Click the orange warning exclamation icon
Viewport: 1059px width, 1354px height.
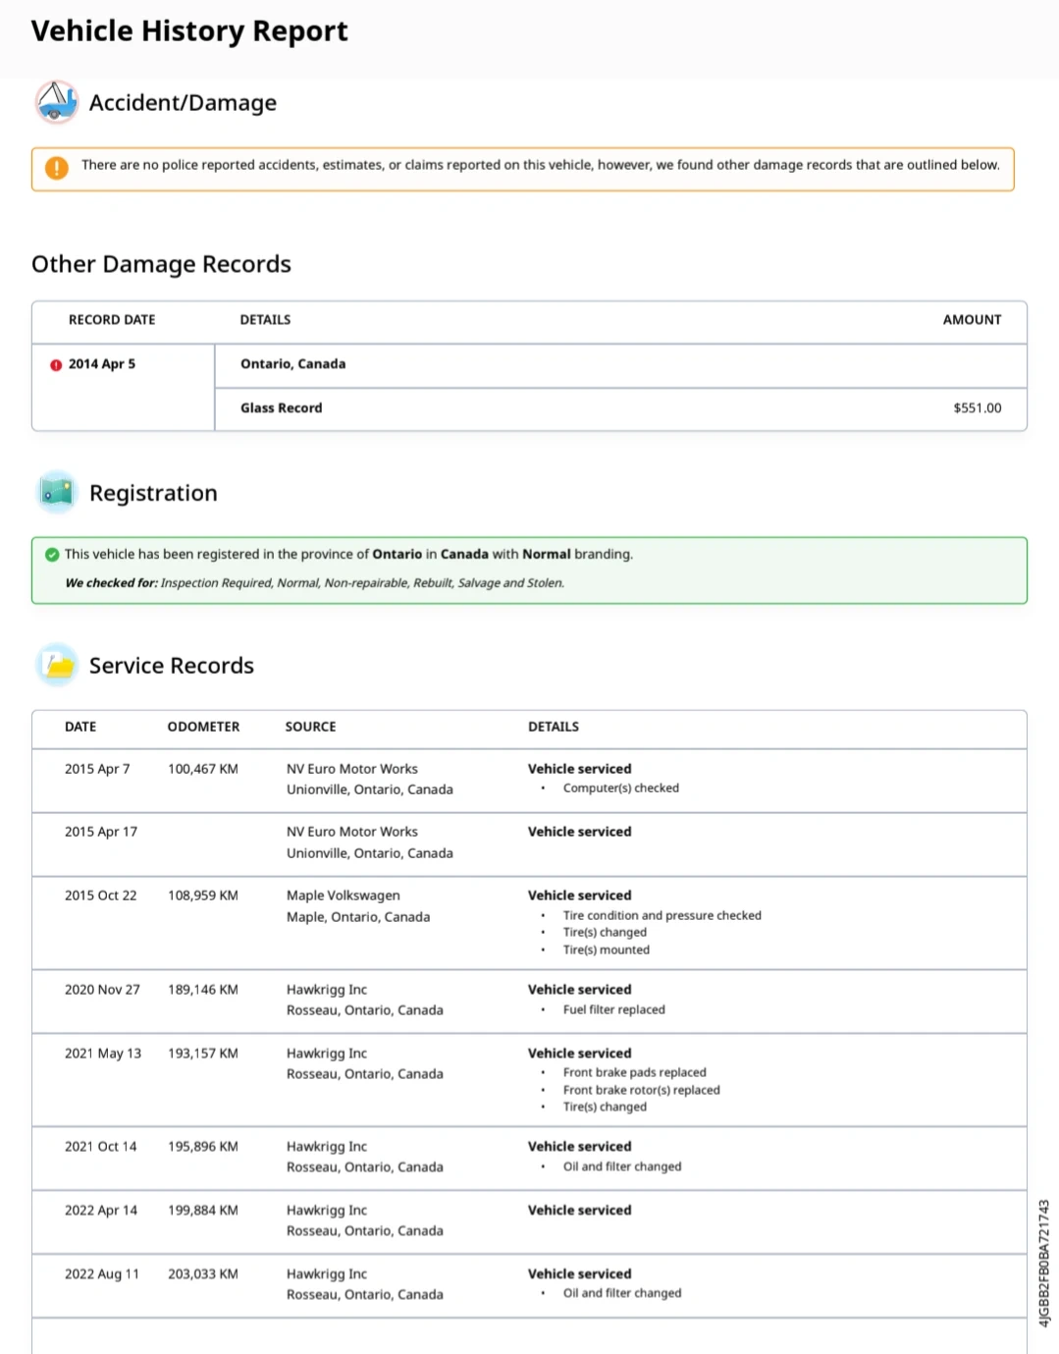click(57, 168)
